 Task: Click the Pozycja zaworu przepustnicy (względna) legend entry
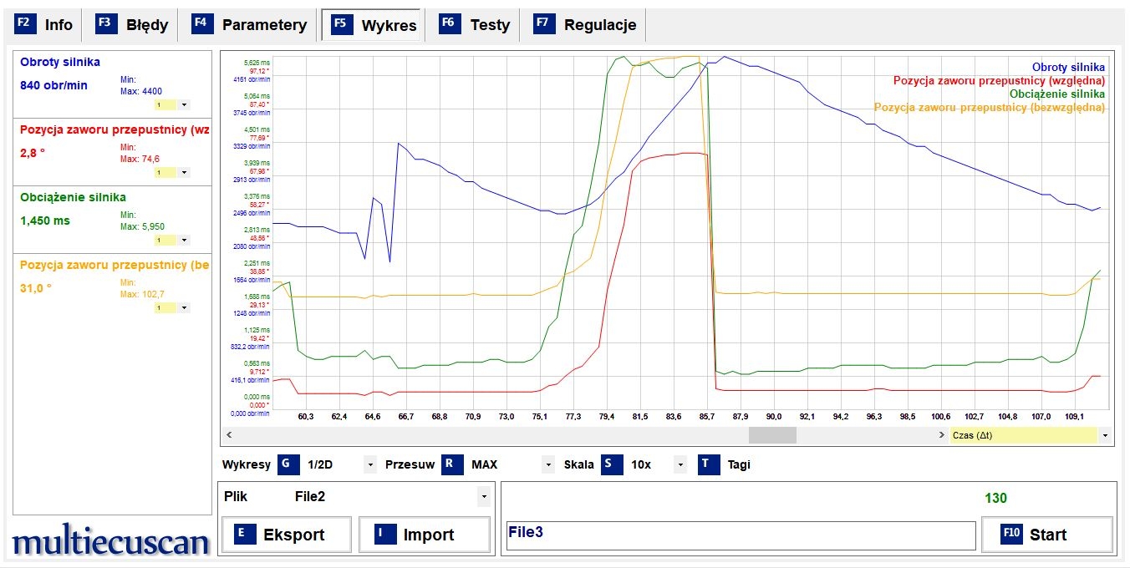[x=999, y=80]
